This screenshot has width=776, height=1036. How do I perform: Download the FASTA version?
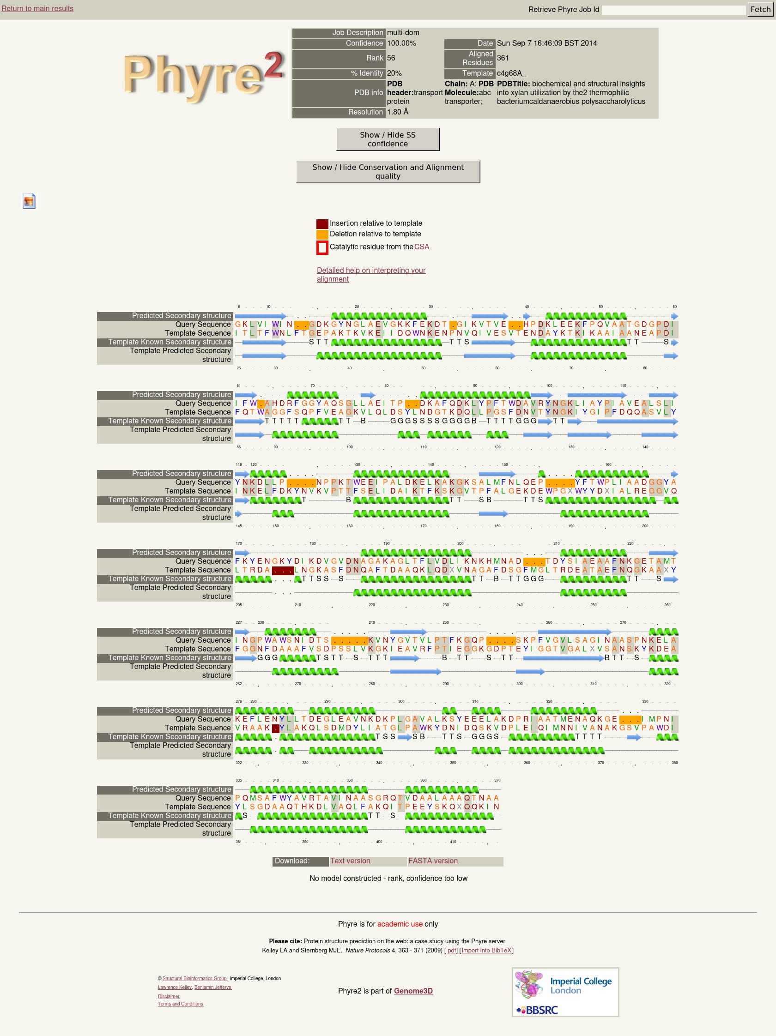coord(432,861)
